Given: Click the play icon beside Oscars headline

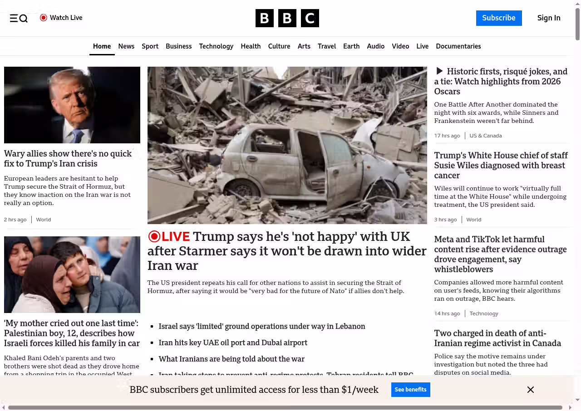Looking at the screenshot, I should (x=439, y=71).
